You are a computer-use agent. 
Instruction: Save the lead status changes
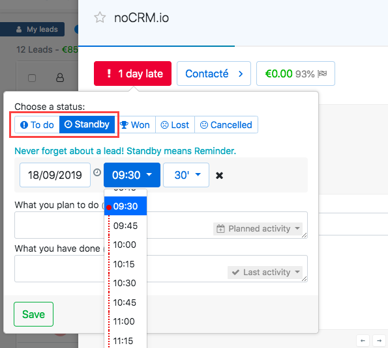34,314
